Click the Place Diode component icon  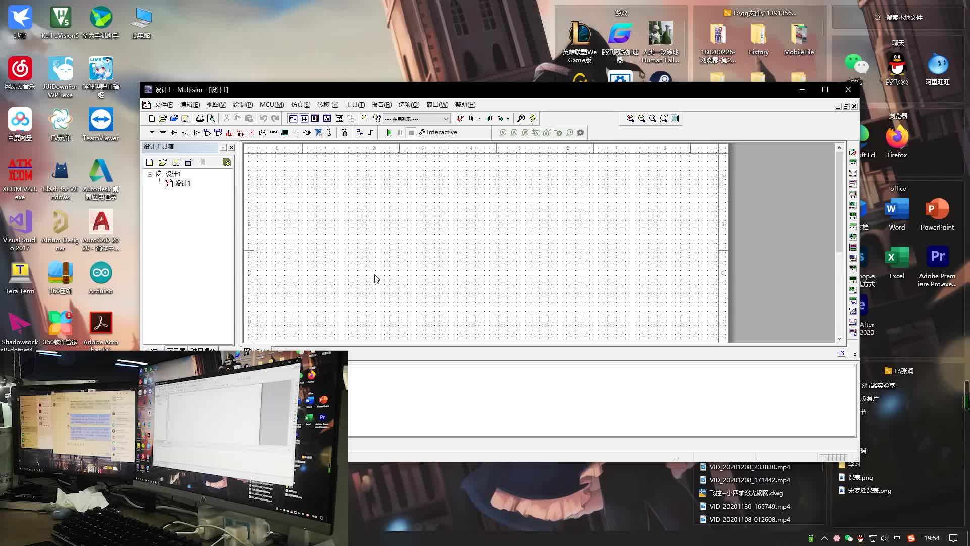(x=174, y=133)
